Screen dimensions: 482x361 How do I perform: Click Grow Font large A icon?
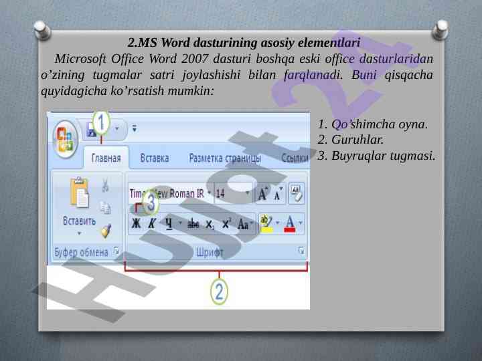tap(262, 194)
